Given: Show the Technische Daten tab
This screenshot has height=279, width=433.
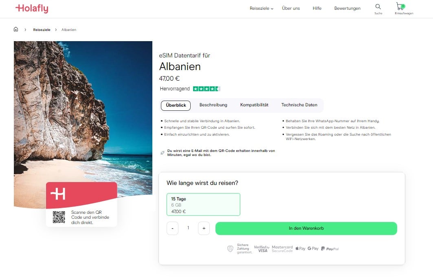Looking at the screenshot, I should click(x=299, y=105).
